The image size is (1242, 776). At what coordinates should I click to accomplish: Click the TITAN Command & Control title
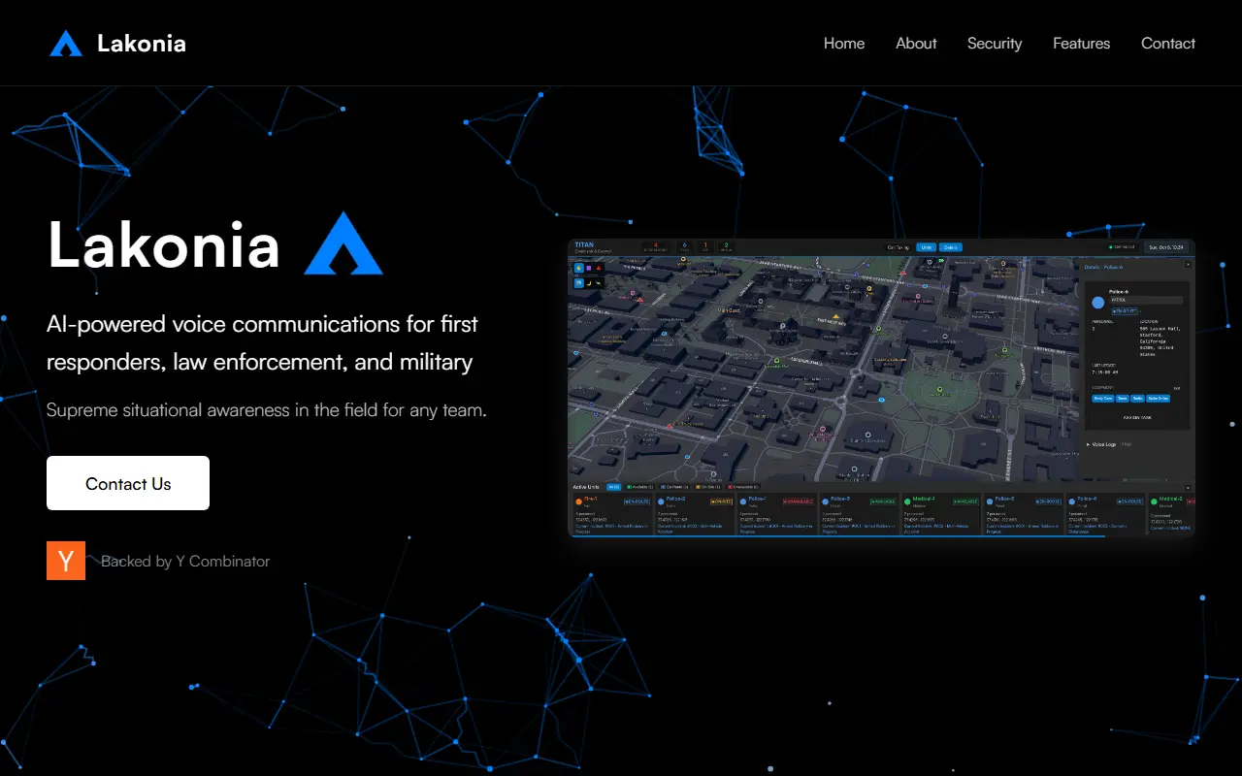(x=593, y=247)
